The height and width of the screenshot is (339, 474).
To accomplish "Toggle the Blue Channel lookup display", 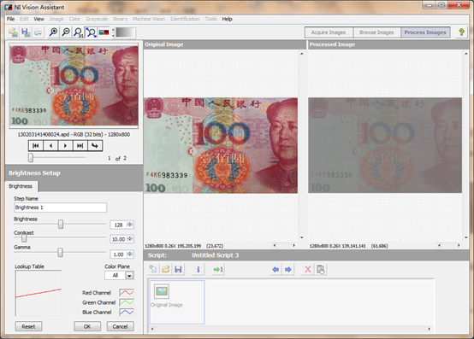I will tap(127, 312).
